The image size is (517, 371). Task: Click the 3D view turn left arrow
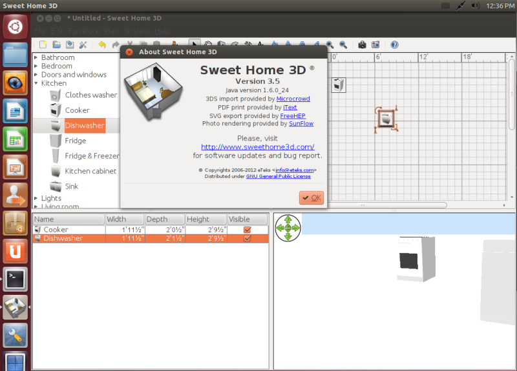[280, 228]
